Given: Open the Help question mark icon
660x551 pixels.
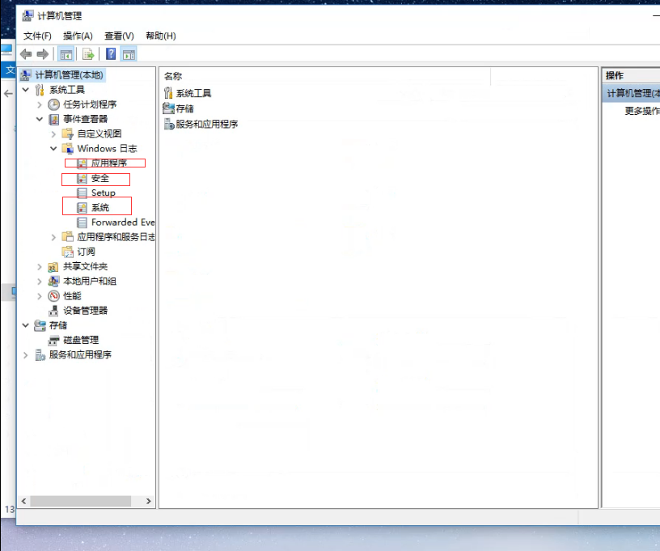Looking at the screenshot, I should (111, 54).
